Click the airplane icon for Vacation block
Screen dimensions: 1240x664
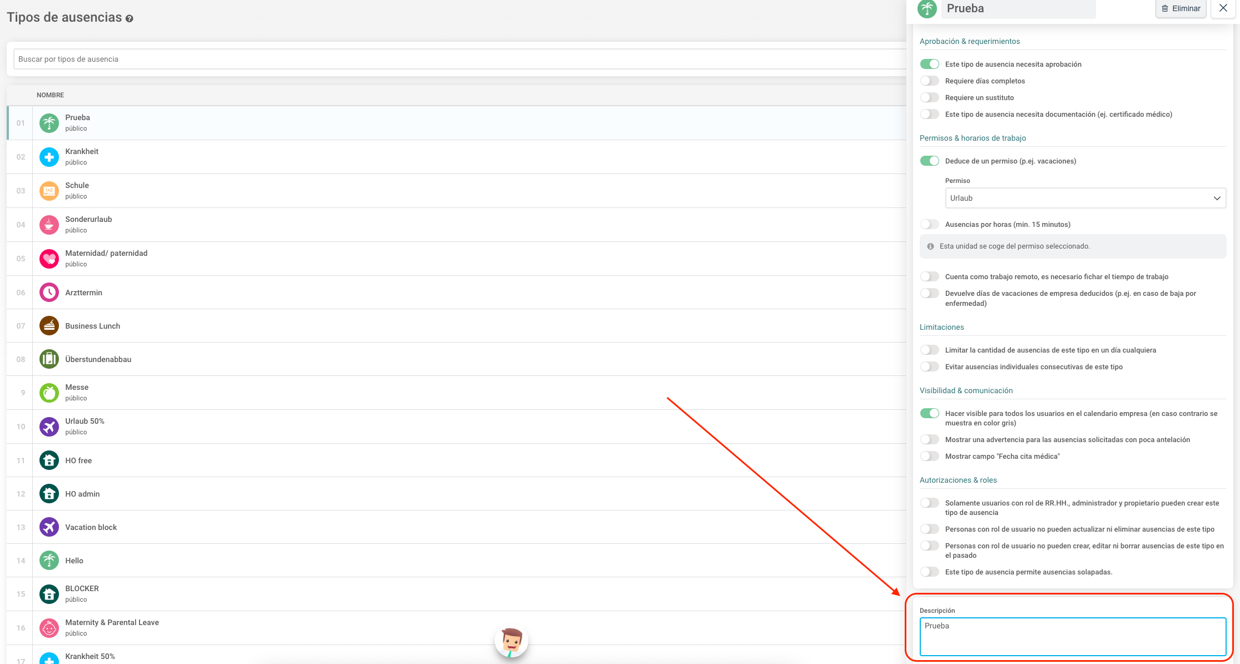click(49, 527)
